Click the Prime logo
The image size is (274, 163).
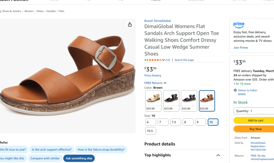239,25
